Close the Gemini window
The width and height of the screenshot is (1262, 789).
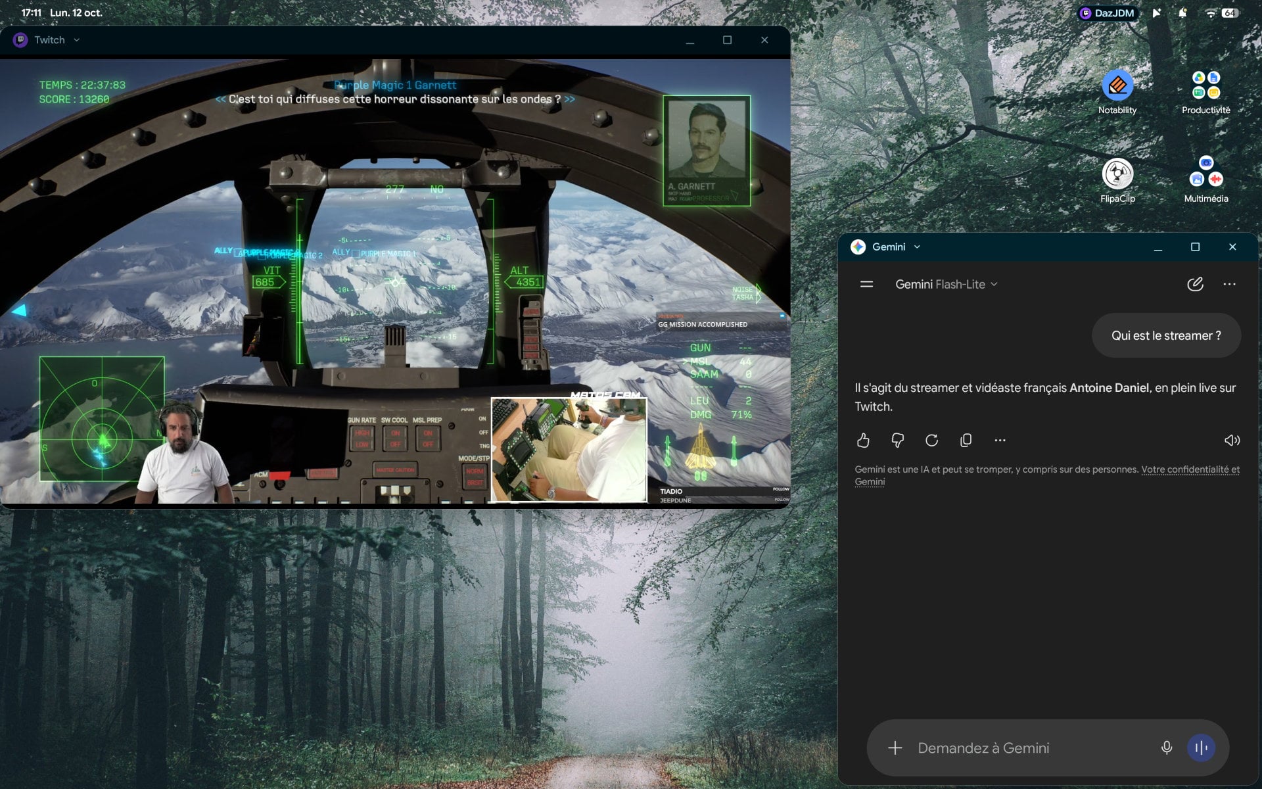pyautogui.click(x=1232, y=247)
